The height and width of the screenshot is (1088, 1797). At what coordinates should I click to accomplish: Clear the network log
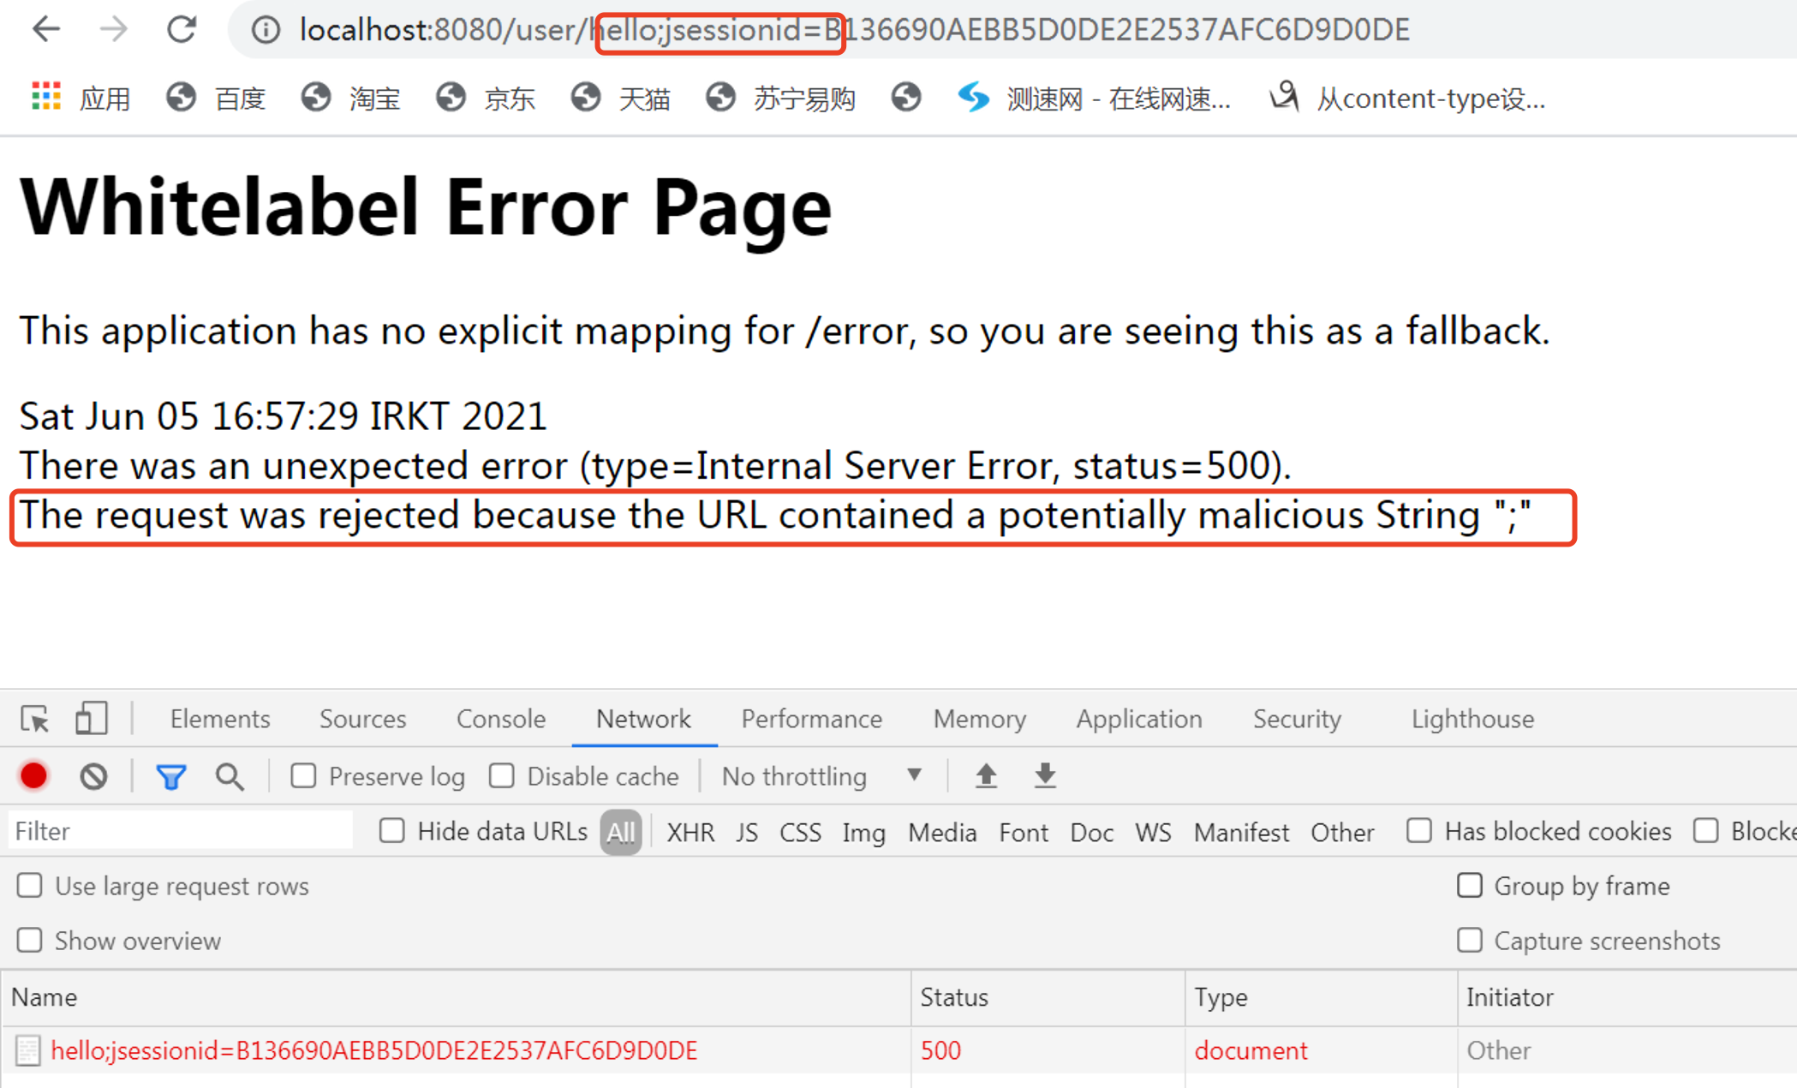[93, 776]
